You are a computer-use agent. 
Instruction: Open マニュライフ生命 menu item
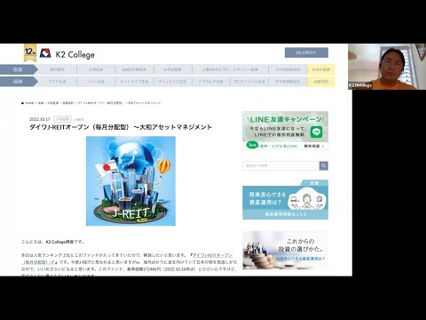point(173,81)
